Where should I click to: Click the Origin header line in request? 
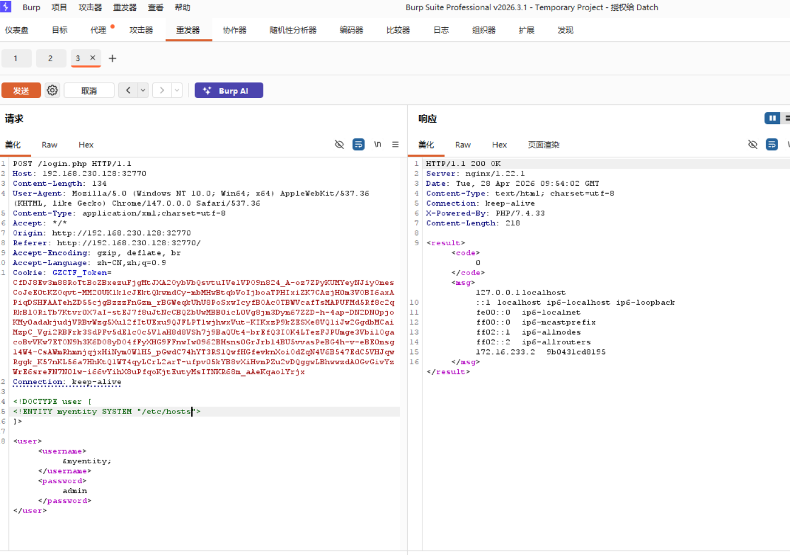[102, 233]
